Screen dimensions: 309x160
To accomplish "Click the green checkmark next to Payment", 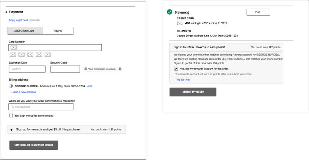I will 169,12.
